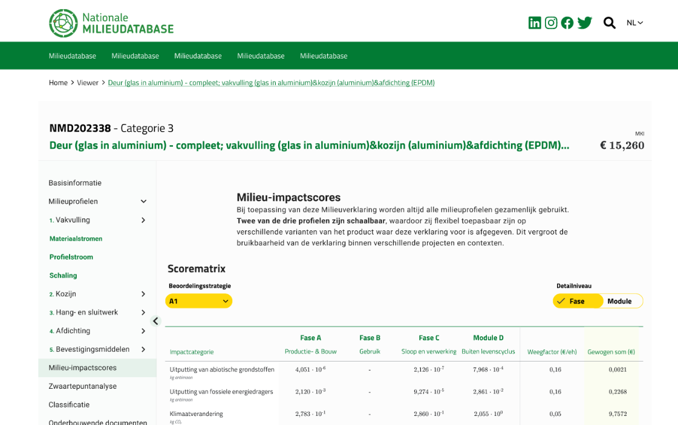678x425 pixels.
Task: Open the Instagram social icon
Action: (x=551, y=23)
